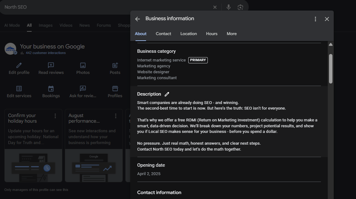356x199 pixels.
Task: Click the Opening date heading
Action: point(151,165)
